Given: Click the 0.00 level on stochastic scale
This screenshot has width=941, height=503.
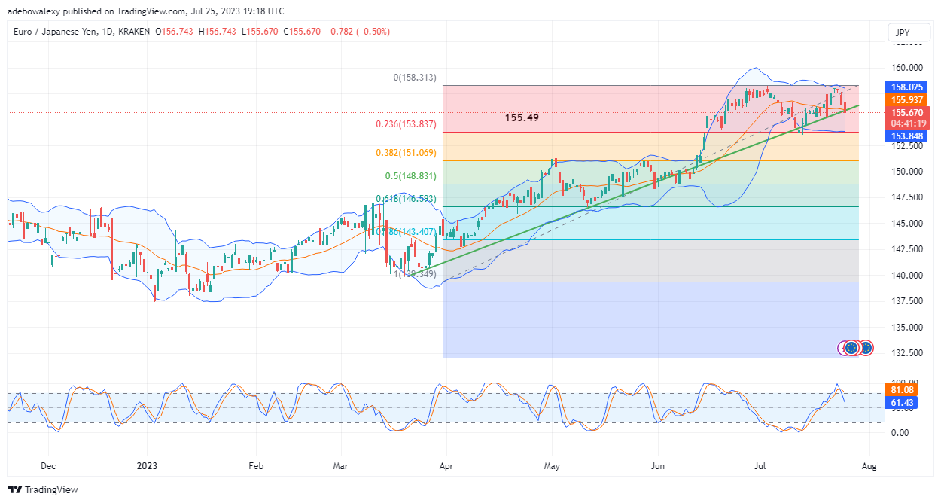Looking at the screenshot, I should click(902, 432).
